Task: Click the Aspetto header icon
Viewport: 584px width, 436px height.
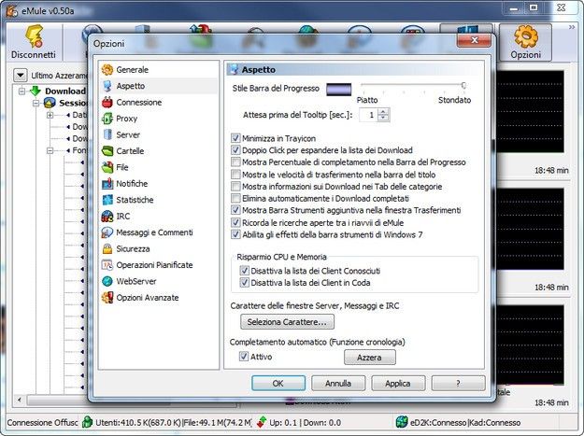Action: [x=234, y=69]
